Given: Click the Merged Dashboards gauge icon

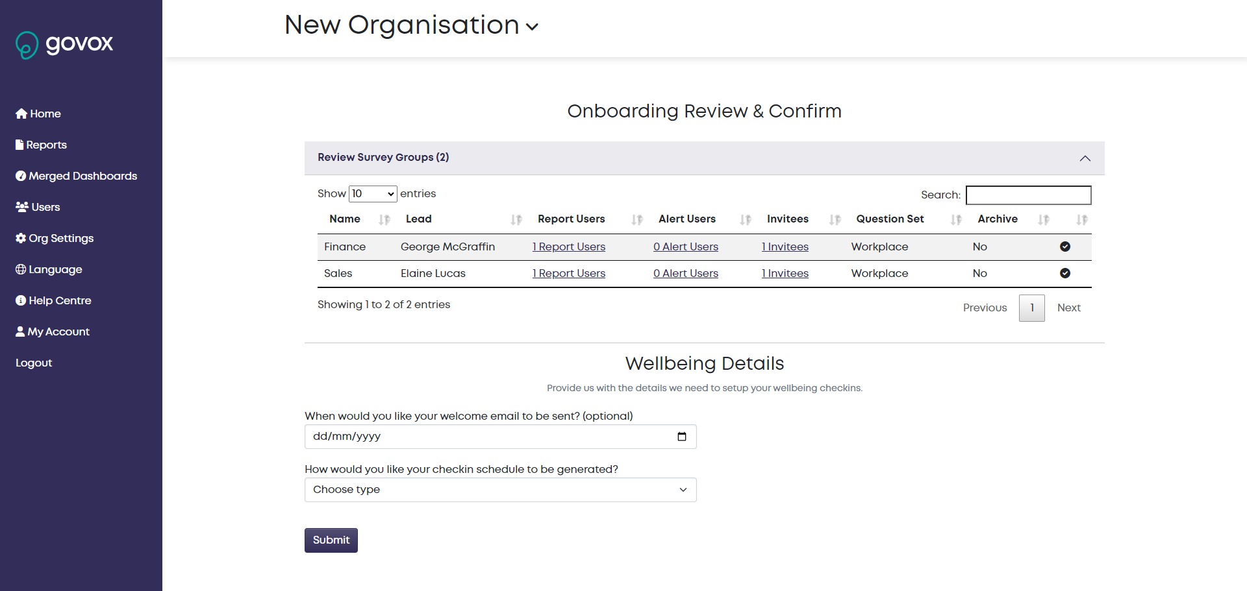Looking at the screenshot, I should click(x=21, y=176).
